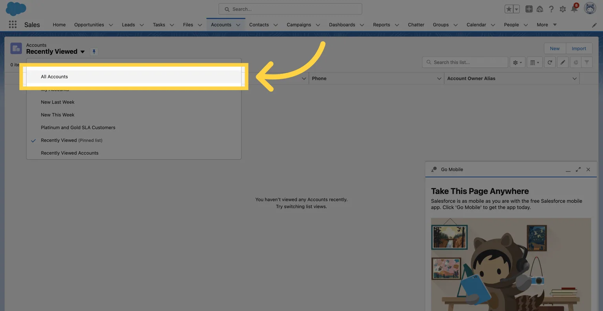The width and height of the screenshot is (603, 311).
Task: Open Phone column header menu
Action: pos(439,78)
